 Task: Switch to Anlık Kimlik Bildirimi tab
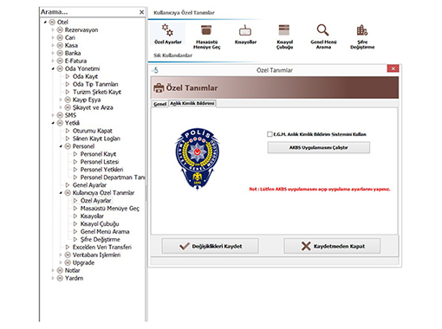[x=192, y=103]
